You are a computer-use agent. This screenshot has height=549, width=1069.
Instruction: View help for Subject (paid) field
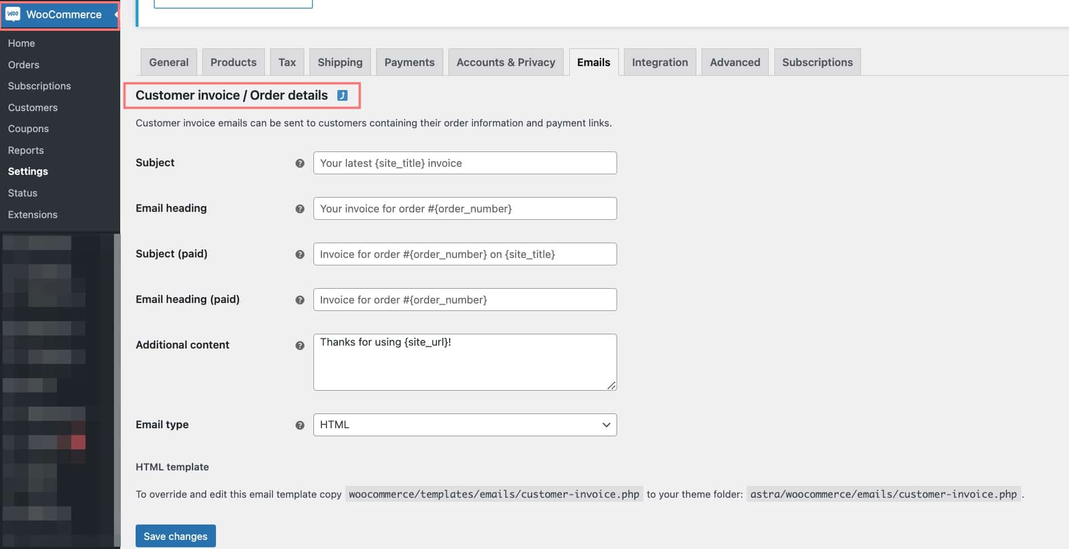pyautogui.click(x=300, y=254)
